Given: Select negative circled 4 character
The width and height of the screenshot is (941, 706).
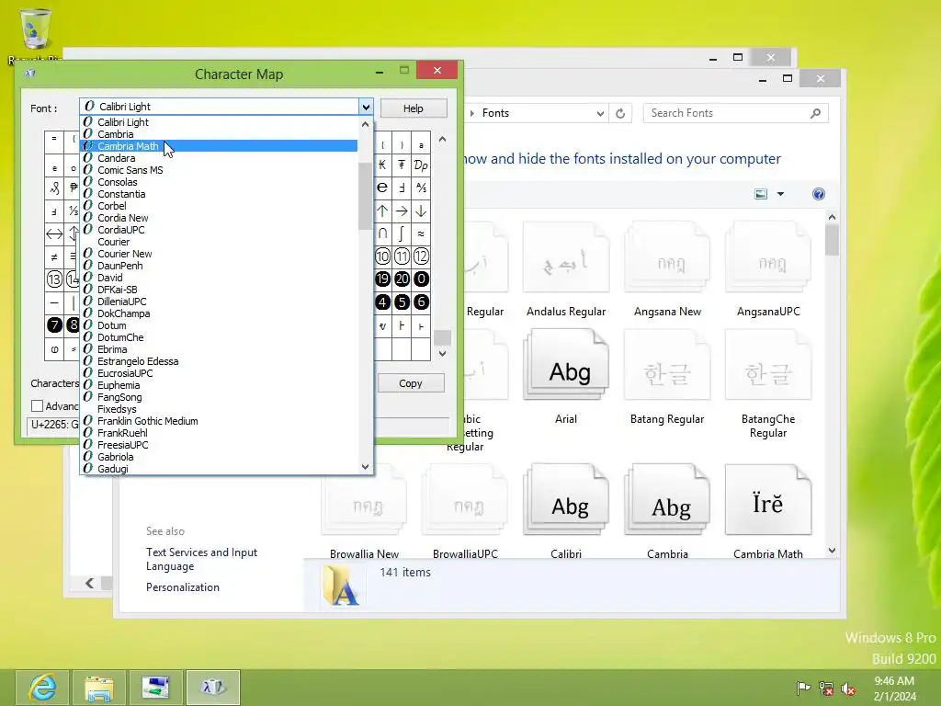Looking at the screenshot, I should (382, 302).
